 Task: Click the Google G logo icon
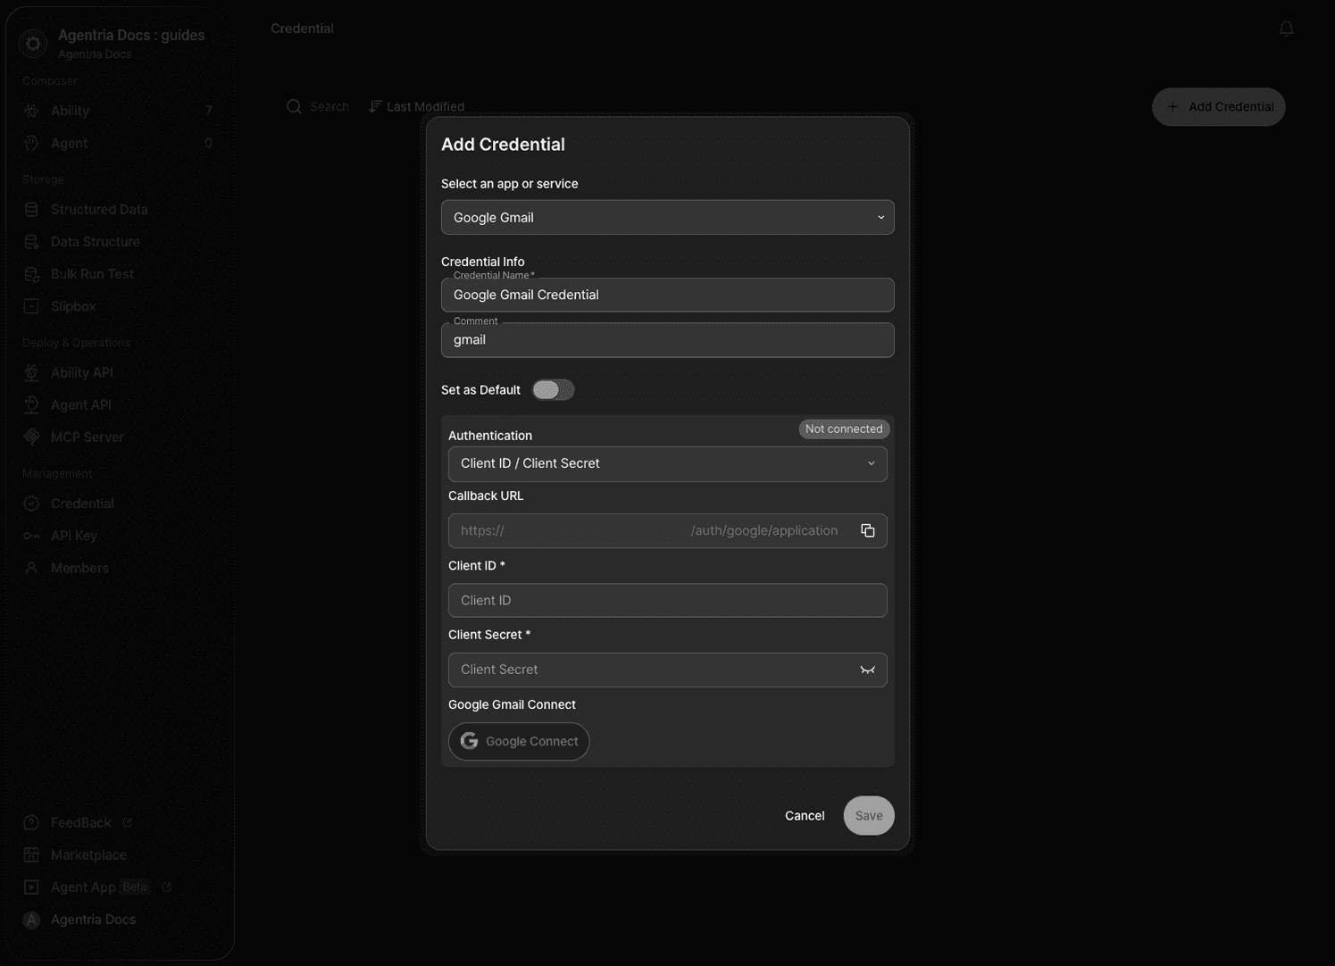pos(469,741)
